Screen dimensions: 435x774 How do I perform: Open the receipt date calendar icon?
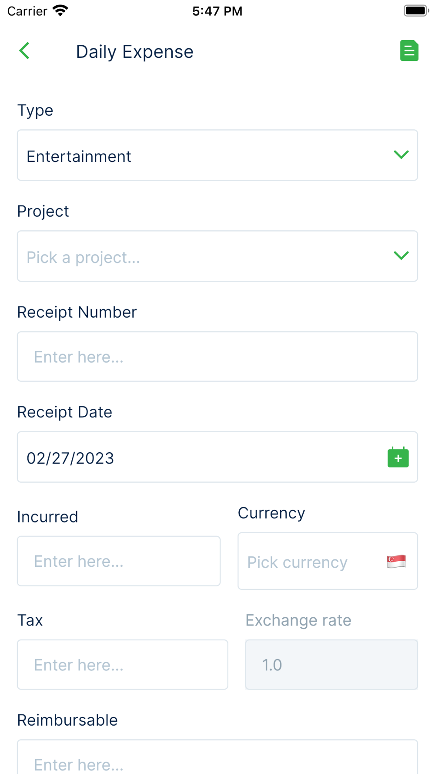click(x=398, y=458)
